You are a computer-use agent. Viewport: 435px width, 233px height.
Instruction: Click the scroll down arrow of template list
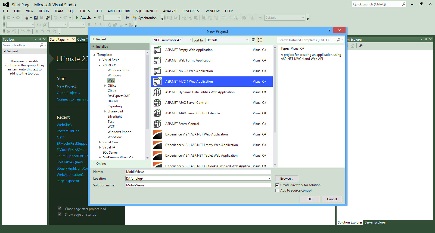275,165
